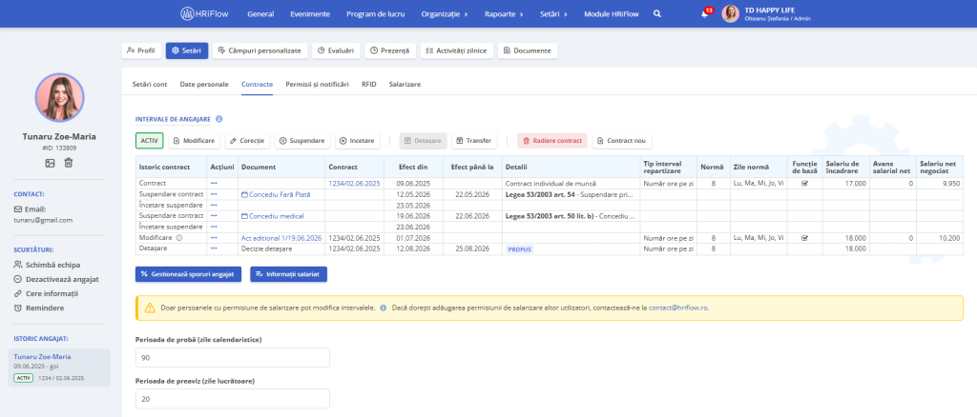Open the General menu item
The width and height of the screenshot is (977, 417).
pos(260,13)
